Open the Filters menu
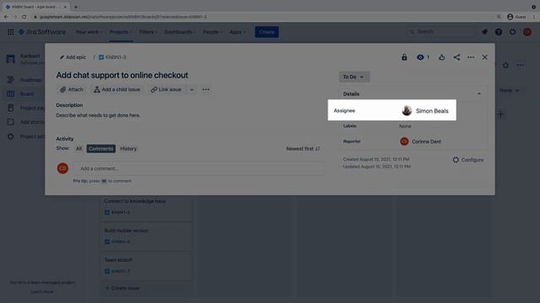 tap(148, 32)
